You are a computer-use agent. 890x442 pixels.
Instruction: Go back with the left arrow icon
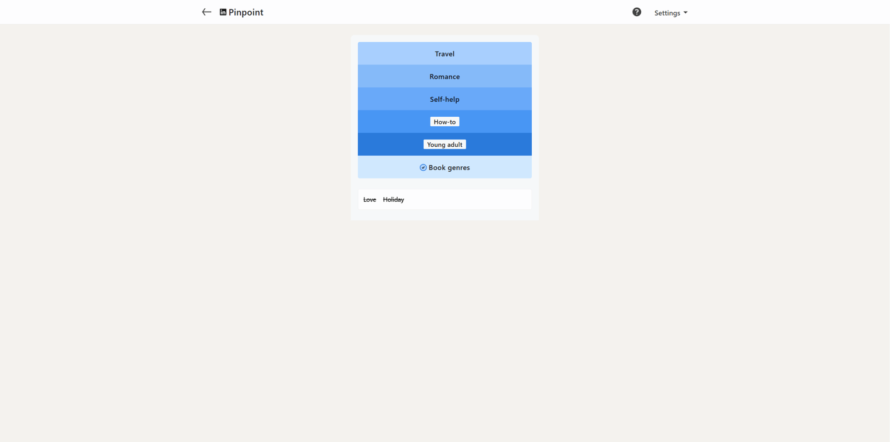[x=206, y=12]
